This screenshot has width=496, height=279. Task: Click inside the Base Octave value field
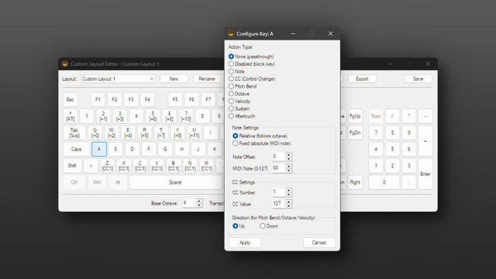tap(189, 203)
